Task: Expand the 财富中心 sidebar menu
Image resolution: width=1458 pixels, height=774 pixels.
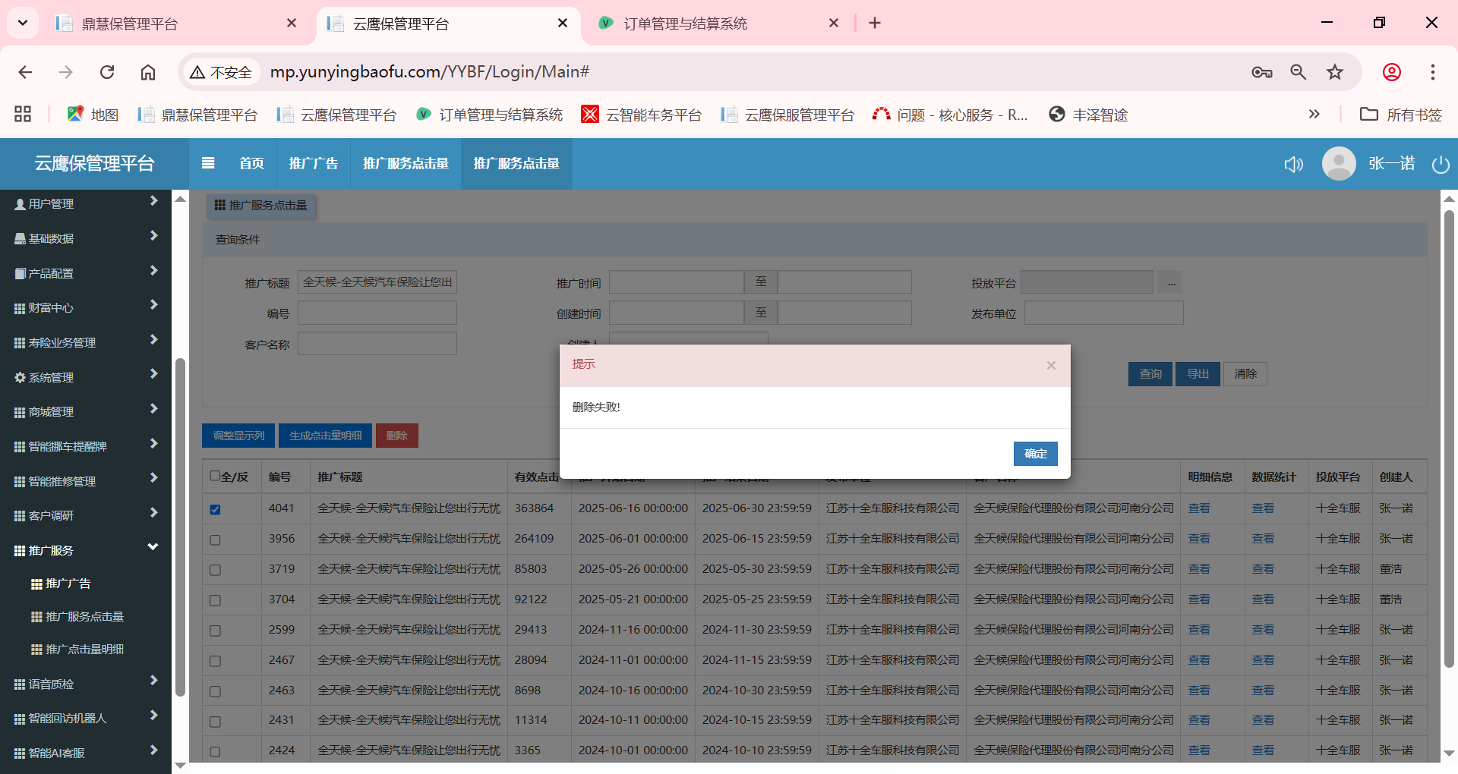Action: pyautogui.click(x=85, y=307)
